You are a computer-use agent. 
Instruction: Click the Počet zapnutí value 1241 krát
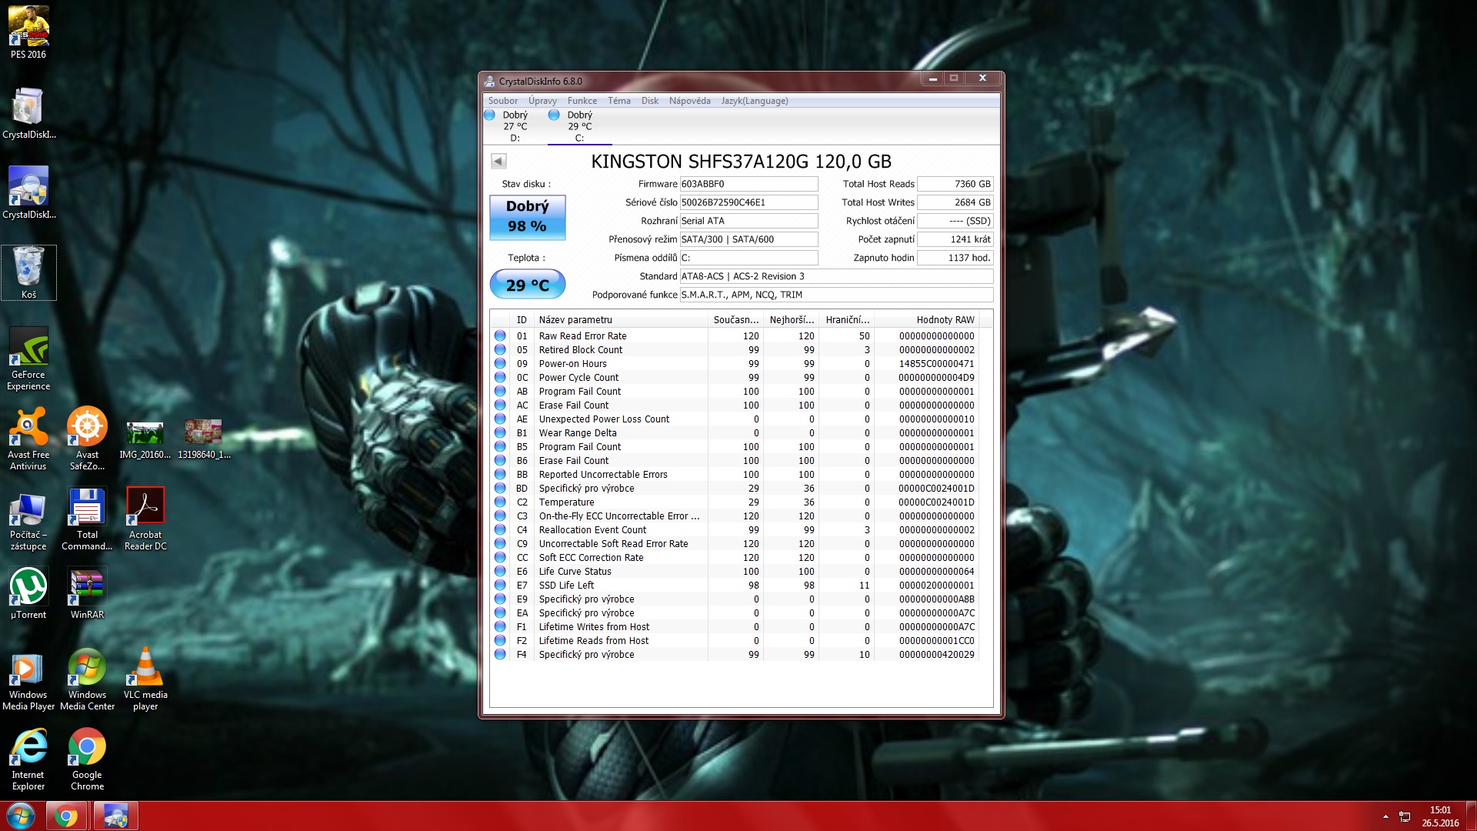coord(955,239)
